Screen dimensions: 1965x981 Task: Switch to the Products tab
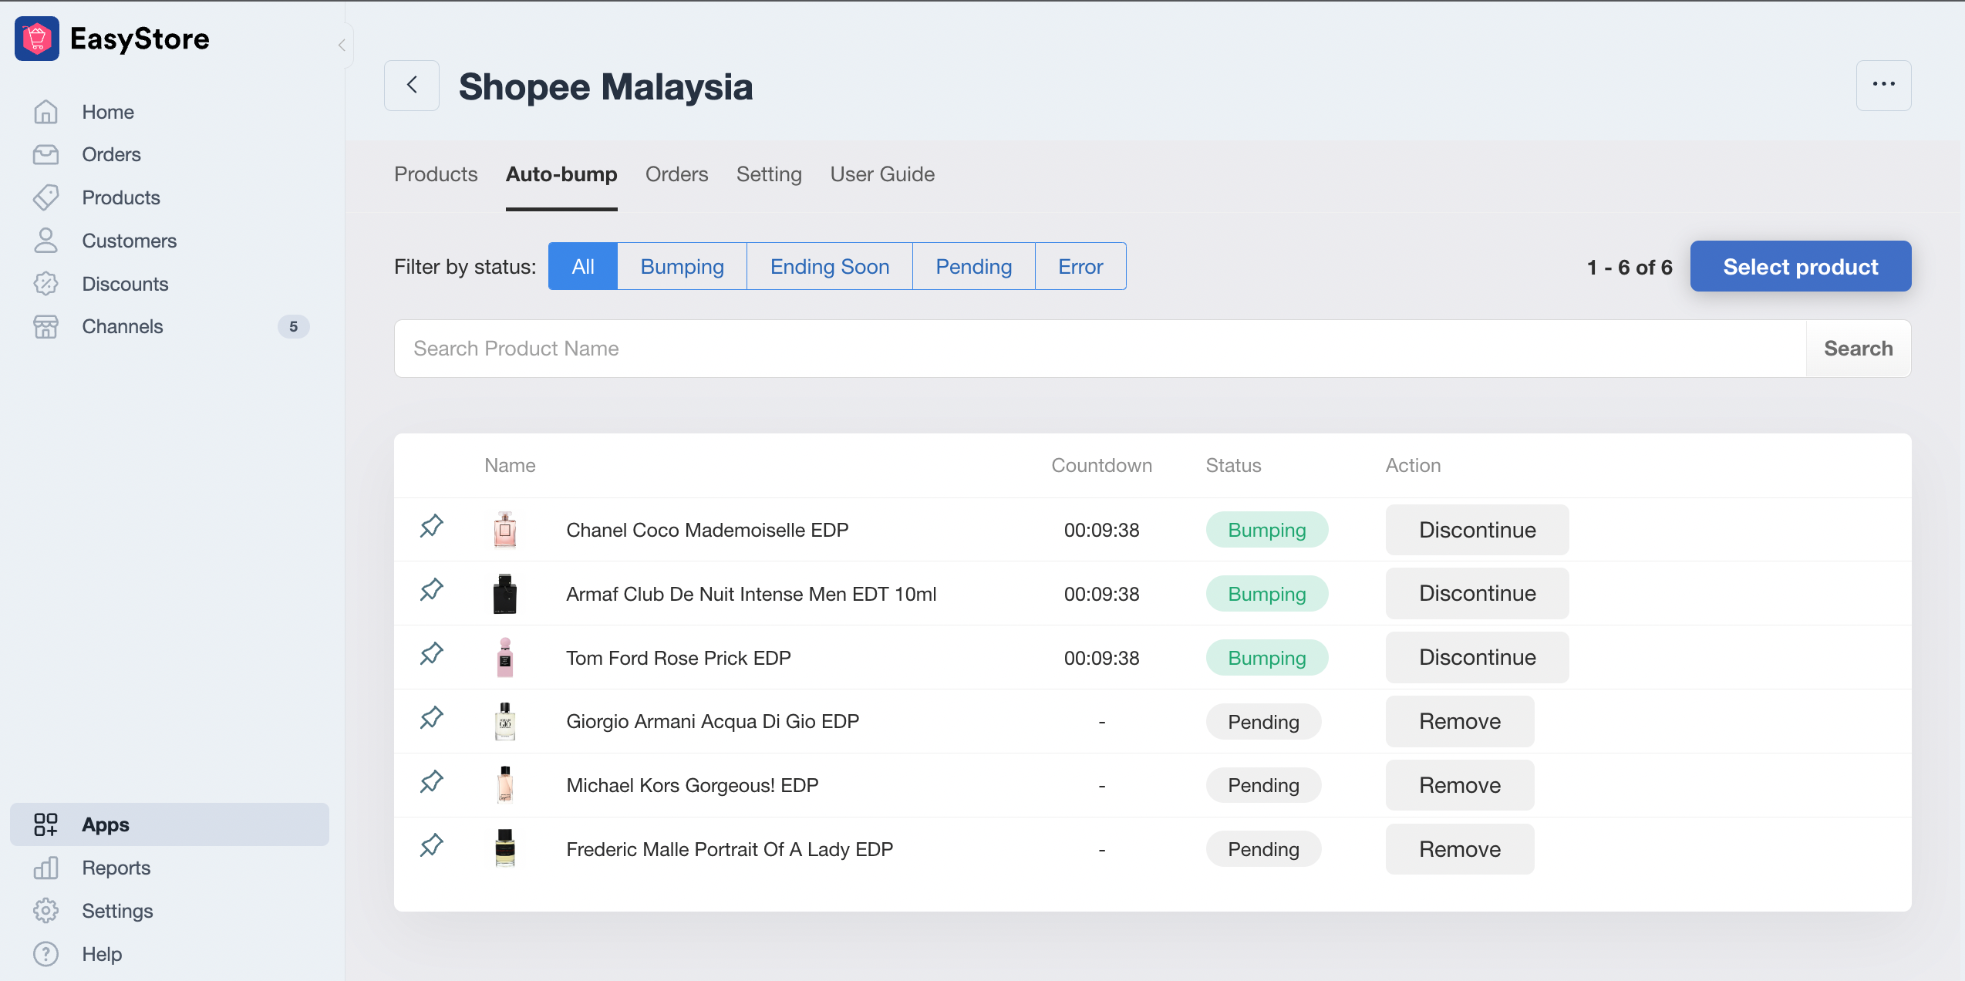pos(436,174)
